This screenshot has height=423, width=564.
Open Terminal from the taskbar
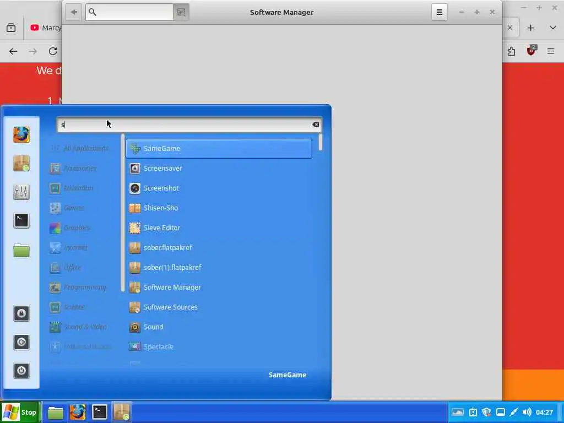pos(99,412)
